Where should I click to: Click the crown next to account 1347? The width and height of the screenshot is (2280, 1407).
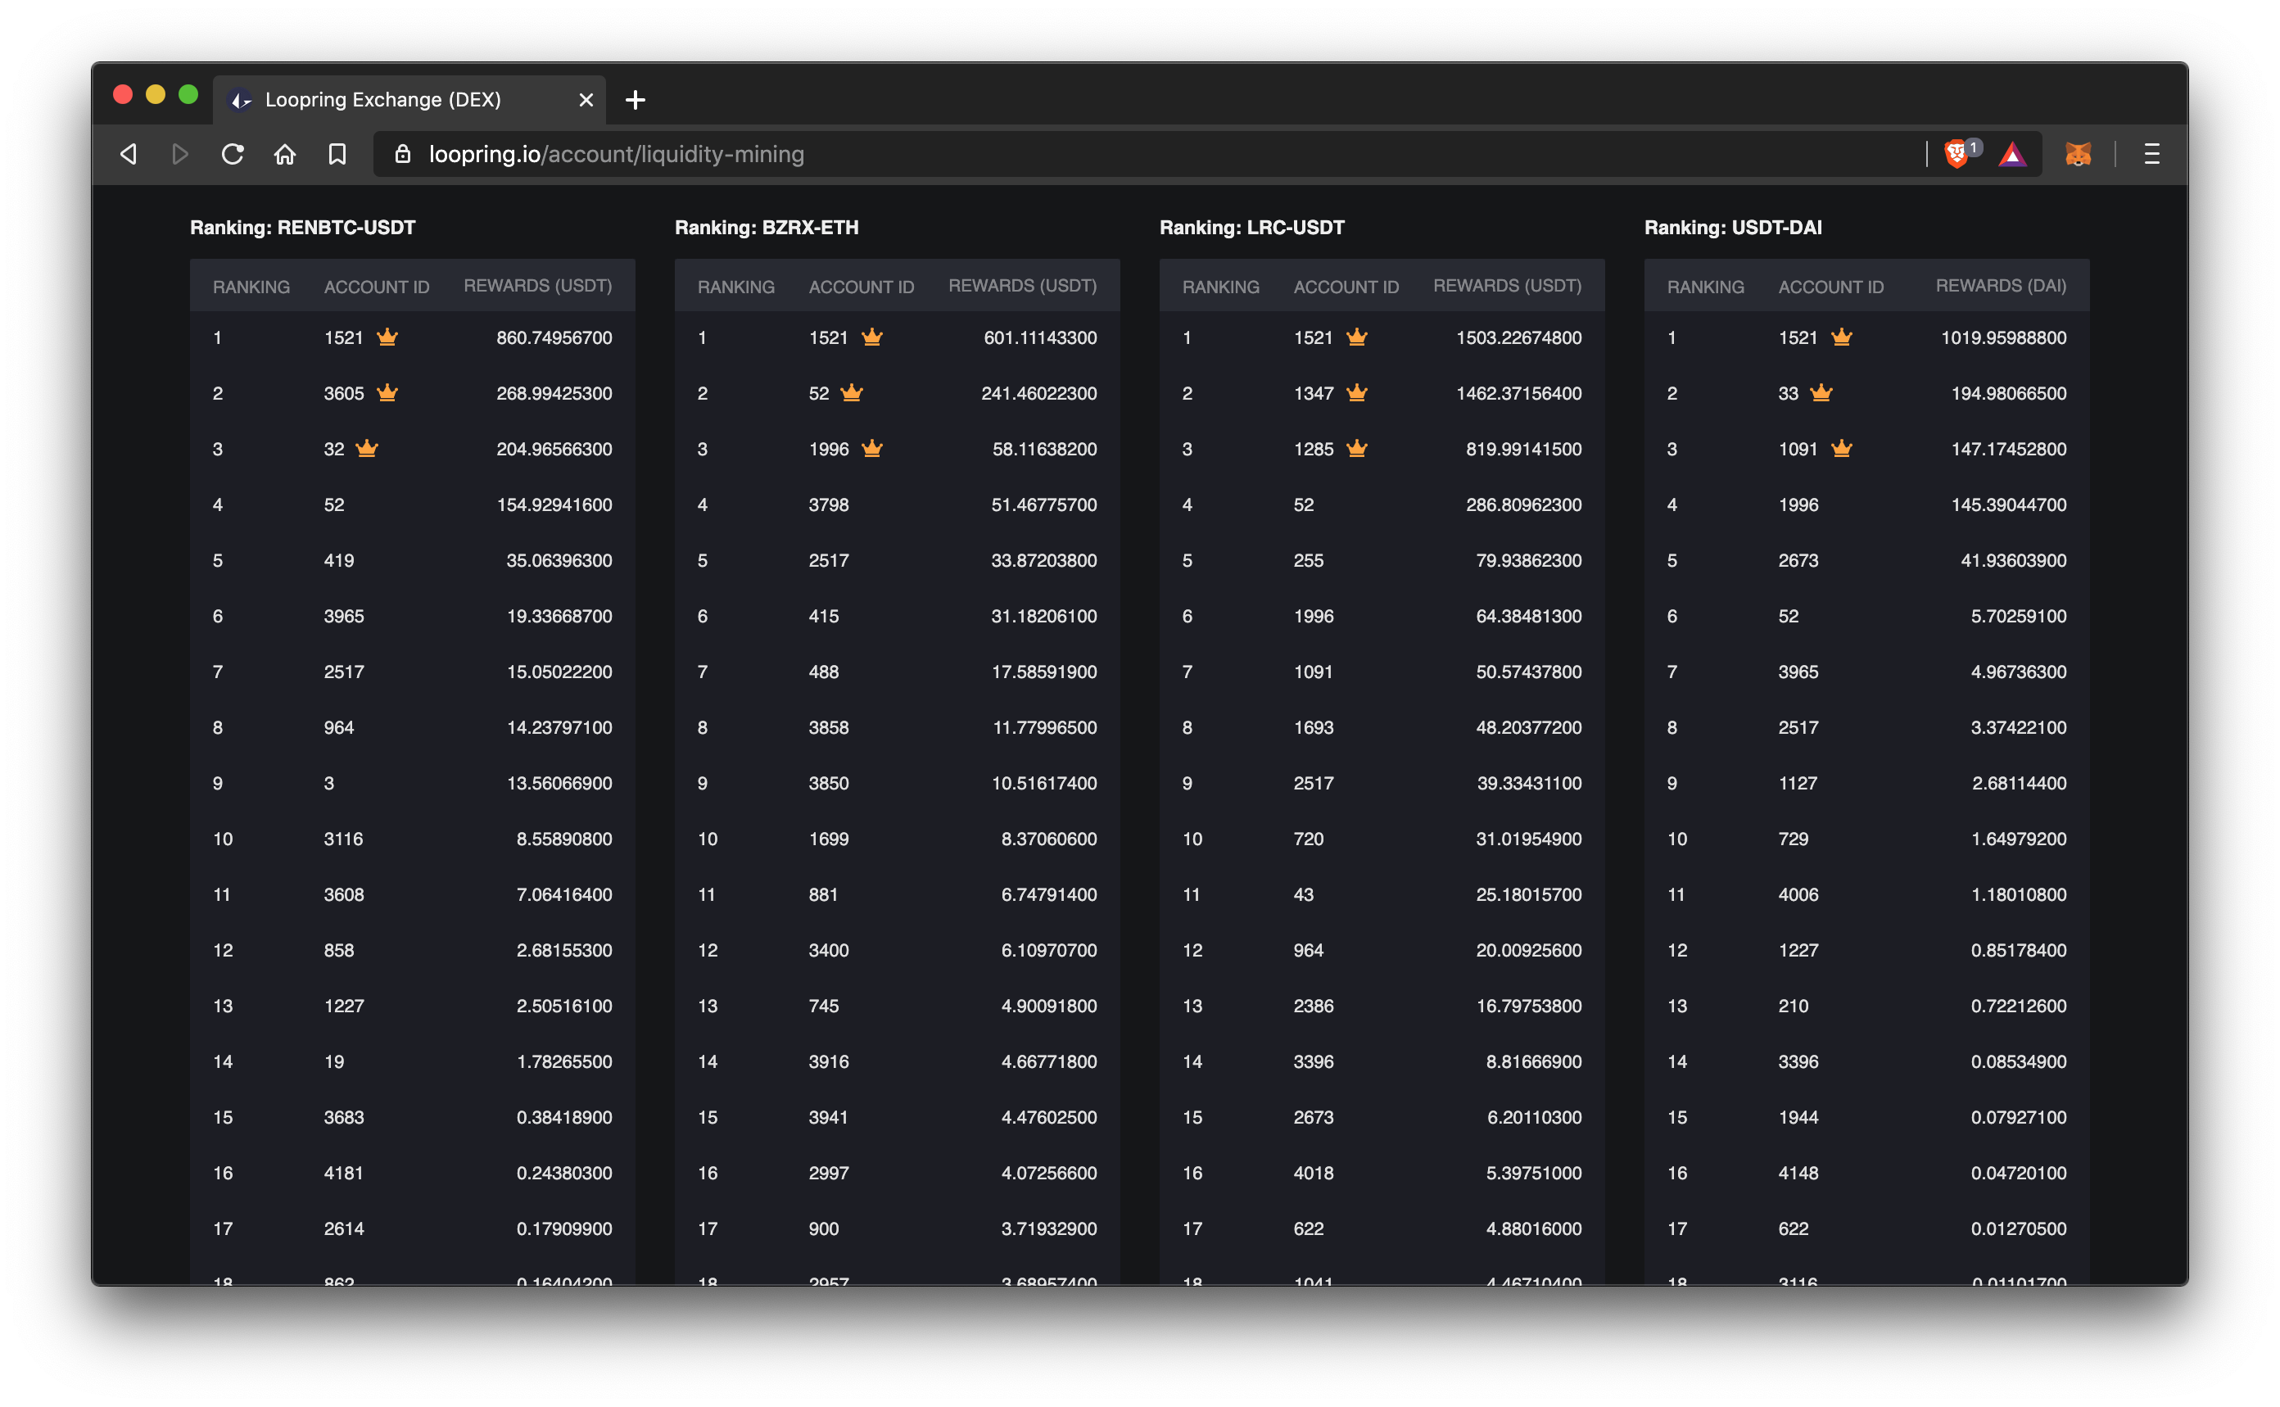(1357, 392)
